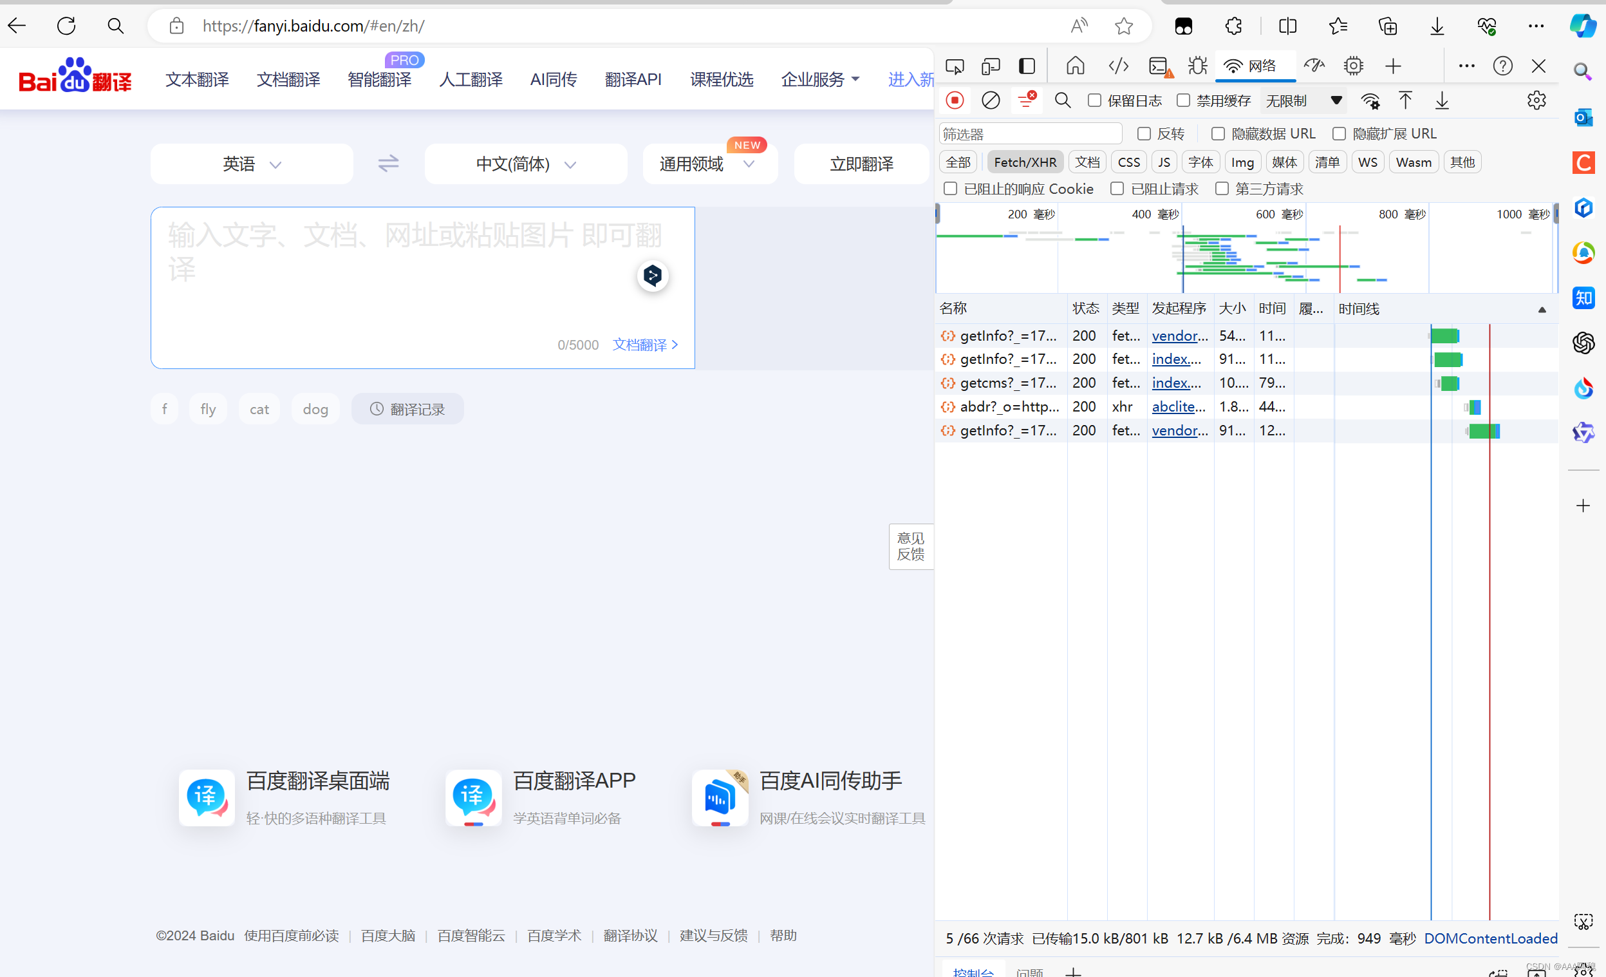
Task: Click the 意见反馈 feedback button
Action: (x=911, y=547)
